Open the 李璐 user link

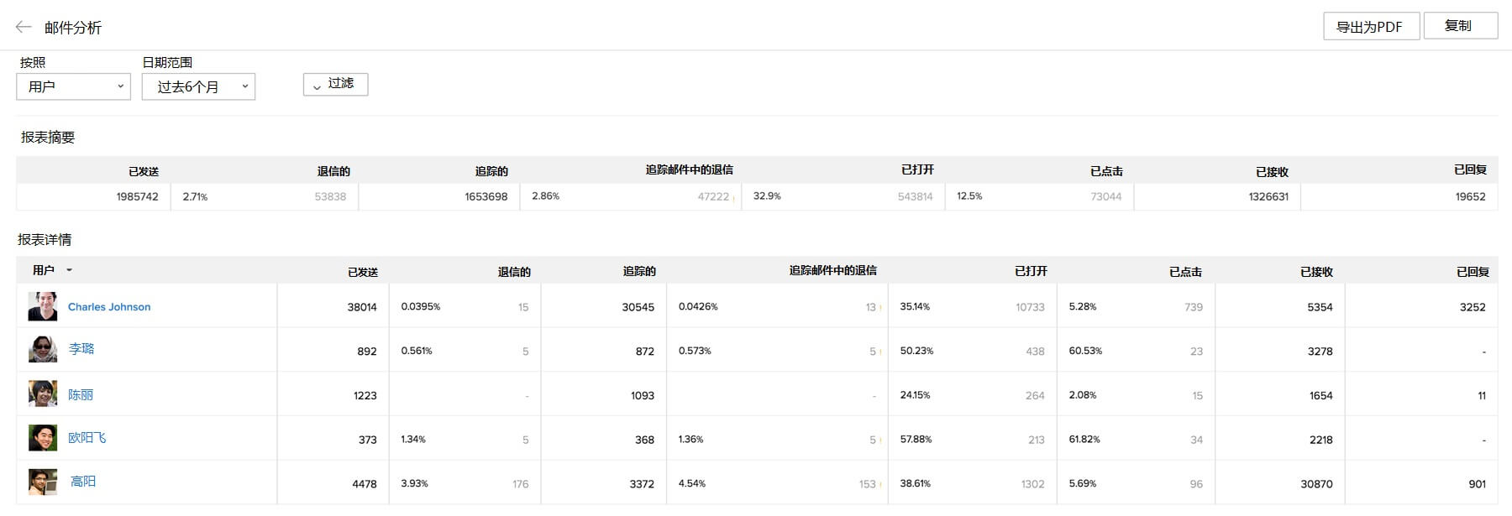81,349
